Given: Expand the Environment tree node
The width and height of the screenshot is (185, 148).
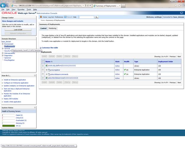Looking at the screenshot, I should click(x=3, y=44).
